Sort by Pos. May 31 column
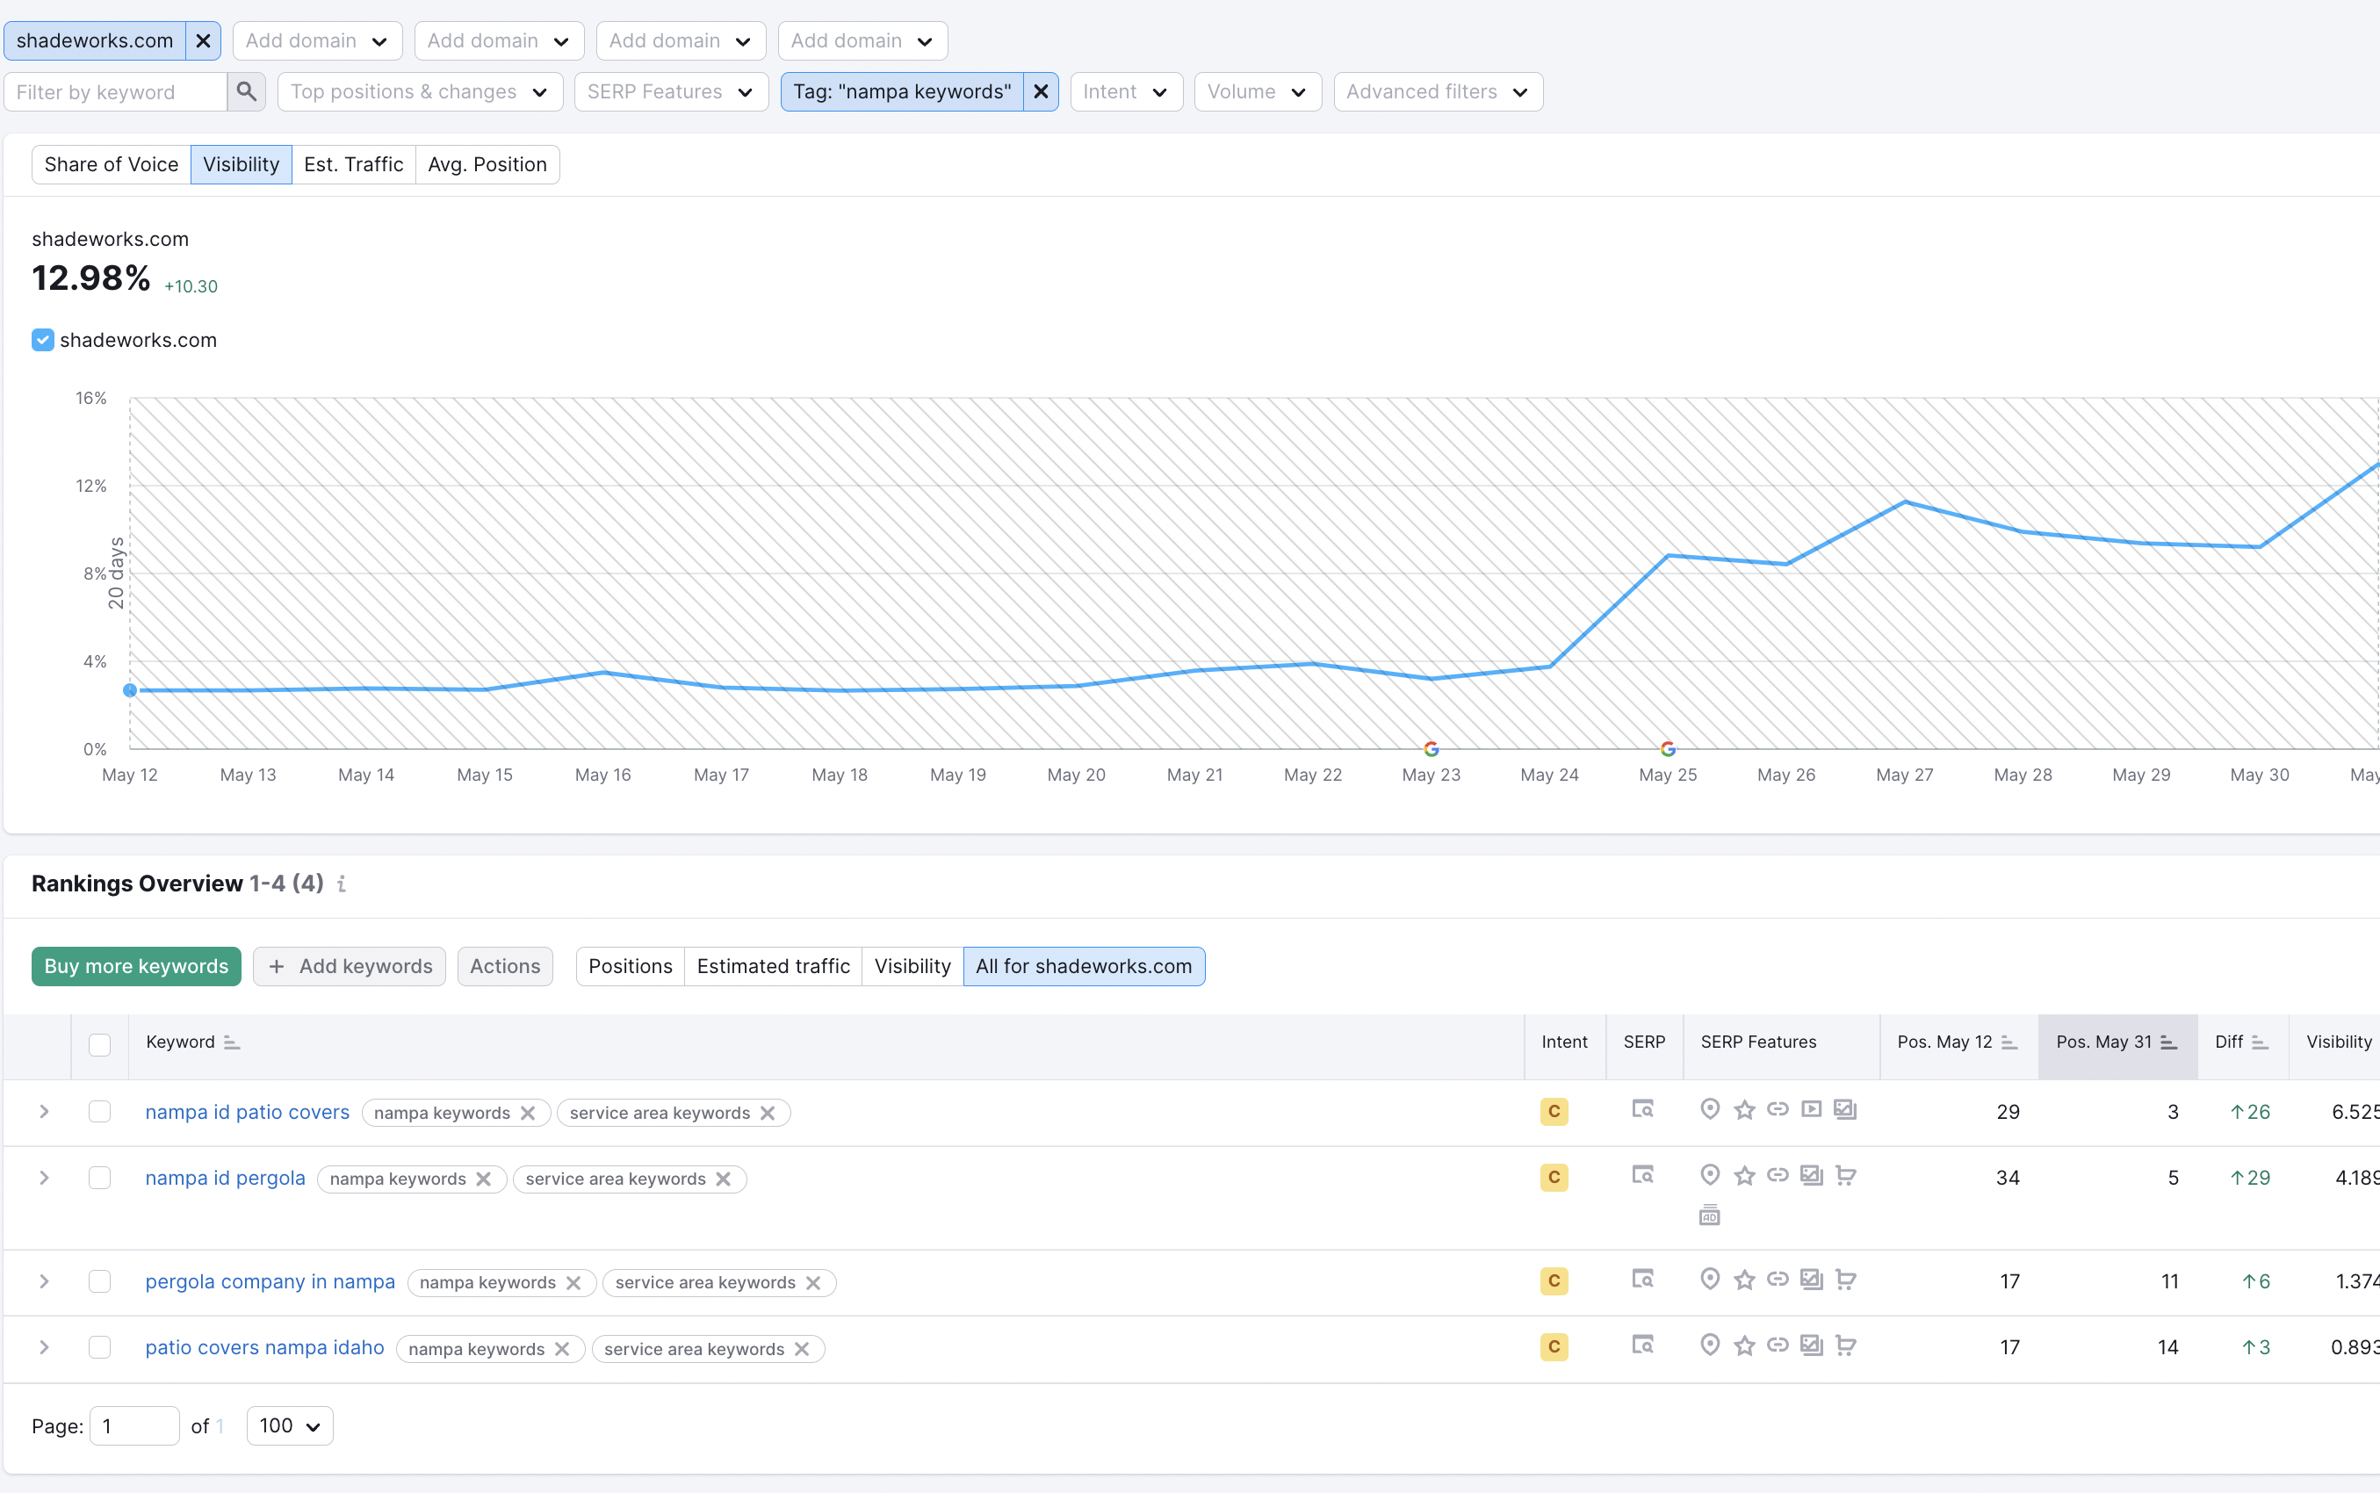 coord(2168,1042)
